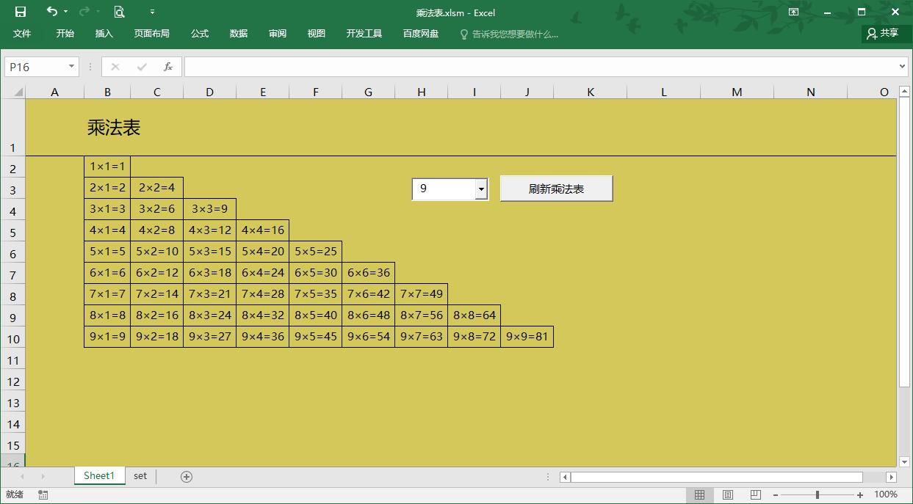
Task: Switch to the set sheet tab
Action: tap(140, 476)
